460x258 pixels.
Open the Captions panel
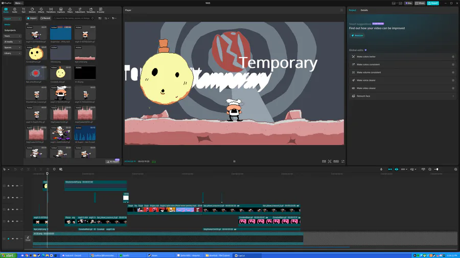(61, 10)
